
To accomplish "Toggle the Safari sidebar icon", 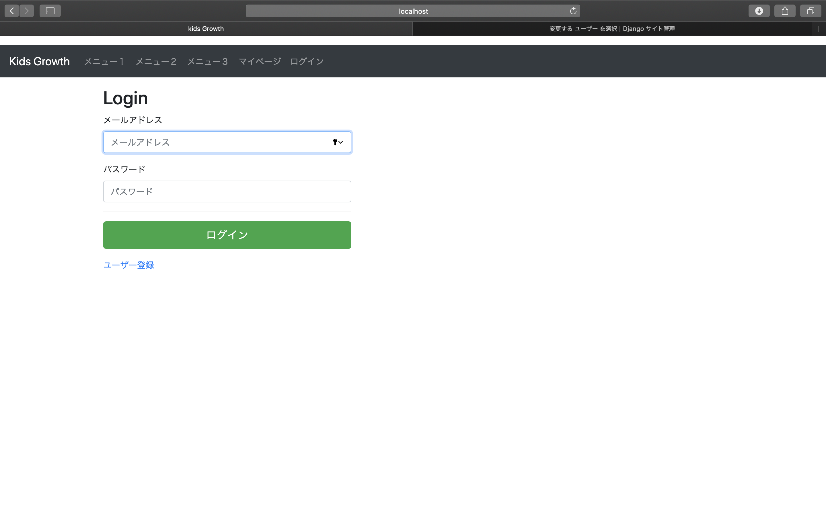I will click(x=50, y=11).
